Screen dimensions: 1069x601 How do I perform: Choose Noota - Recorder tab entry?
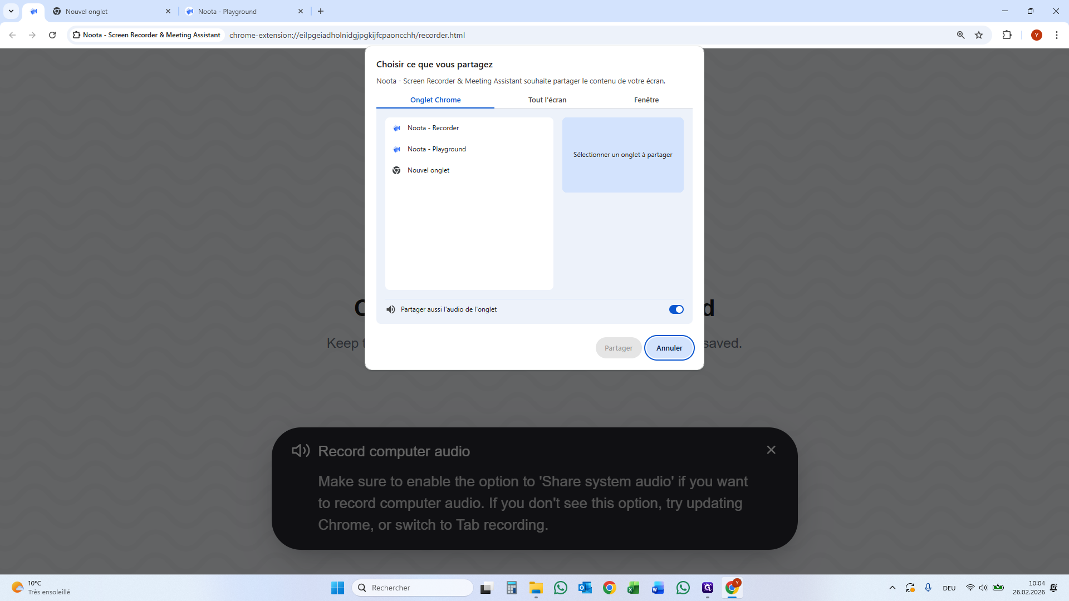click(x=433, y=128)
